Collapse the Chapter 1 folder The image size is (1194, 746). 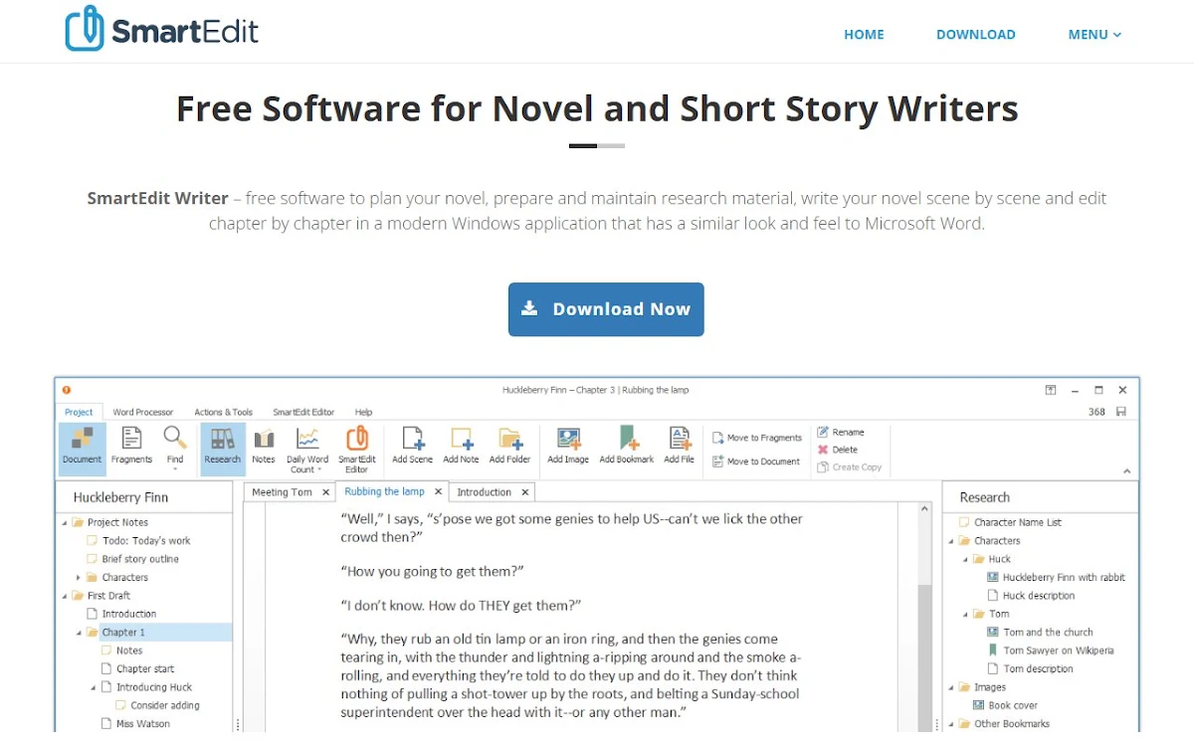(79, 633)
